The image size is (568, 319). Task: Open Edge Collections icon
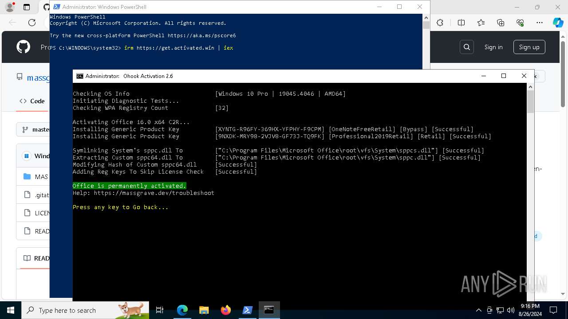pos(501,23)
